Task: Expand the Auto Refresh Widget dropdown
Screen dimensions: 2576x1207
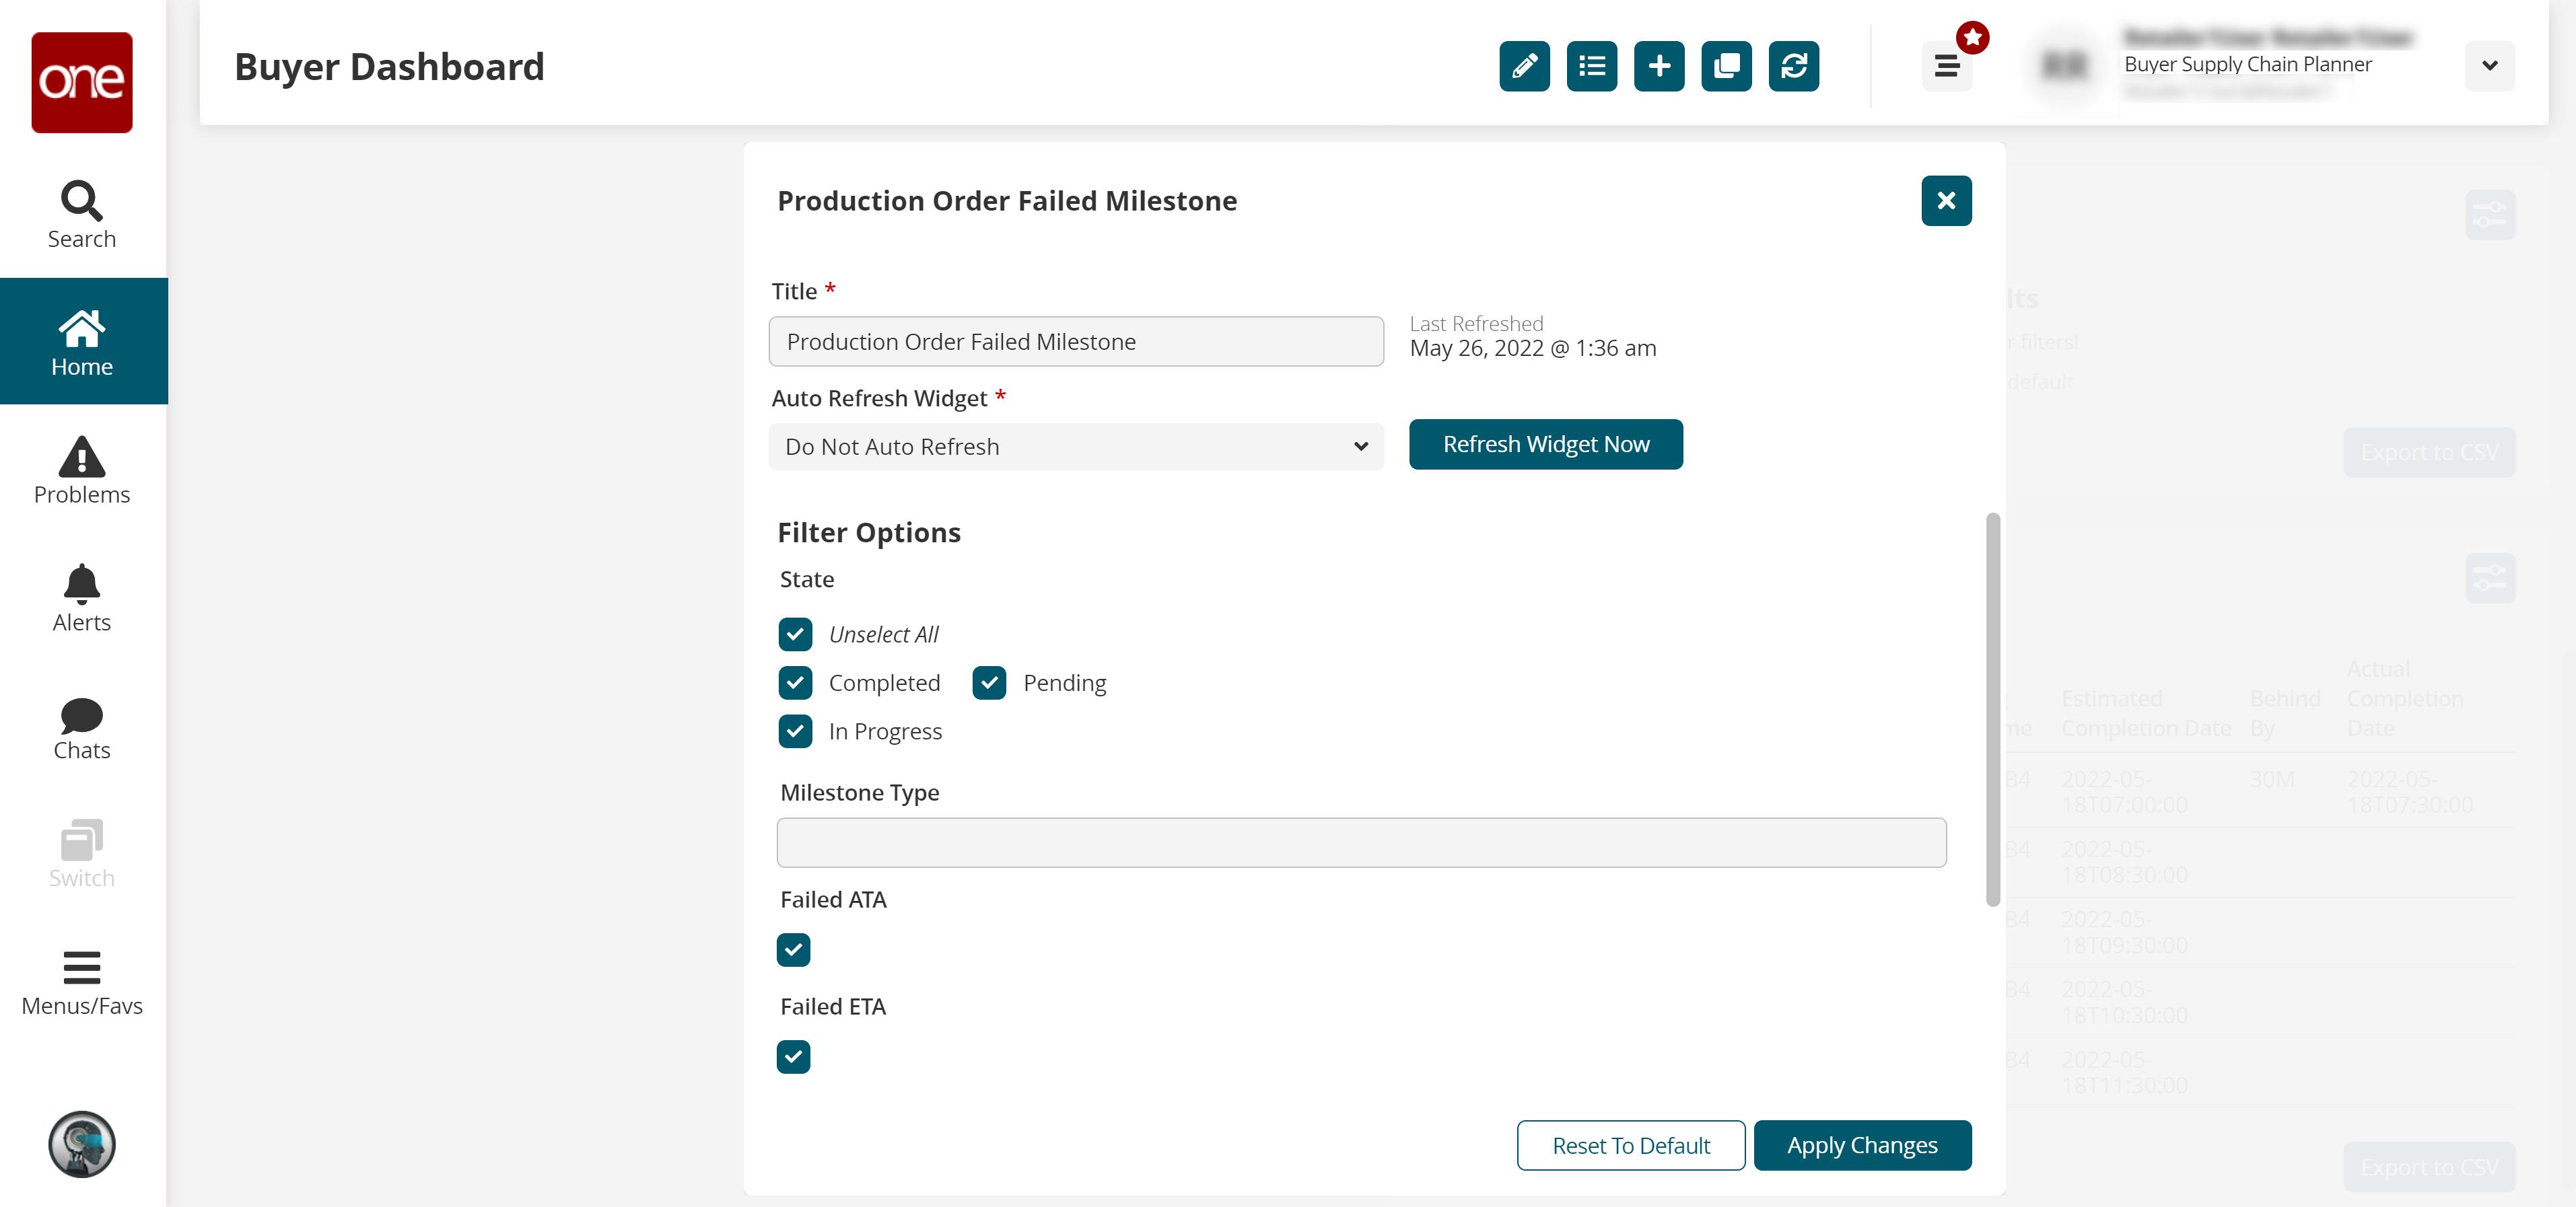Action: click(1075, 447)
